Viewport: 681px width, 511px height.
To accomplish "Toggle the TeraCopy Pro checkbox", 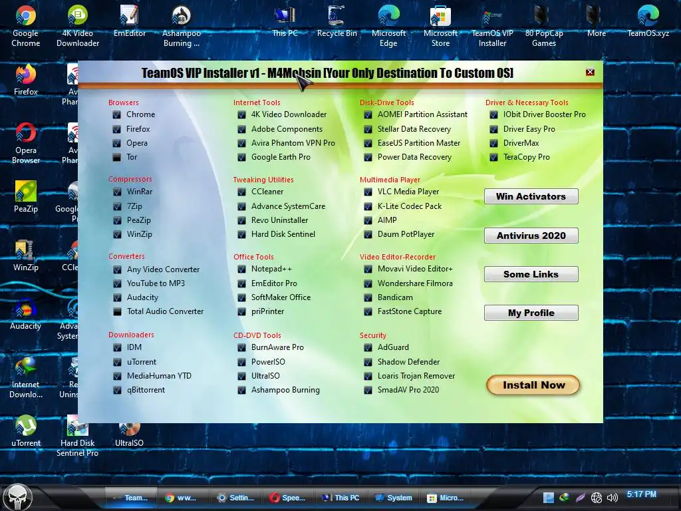I will tap(493, 157).
